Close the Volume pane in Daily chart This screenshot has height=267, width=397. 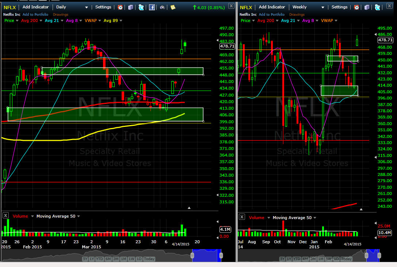click(5, 215)
